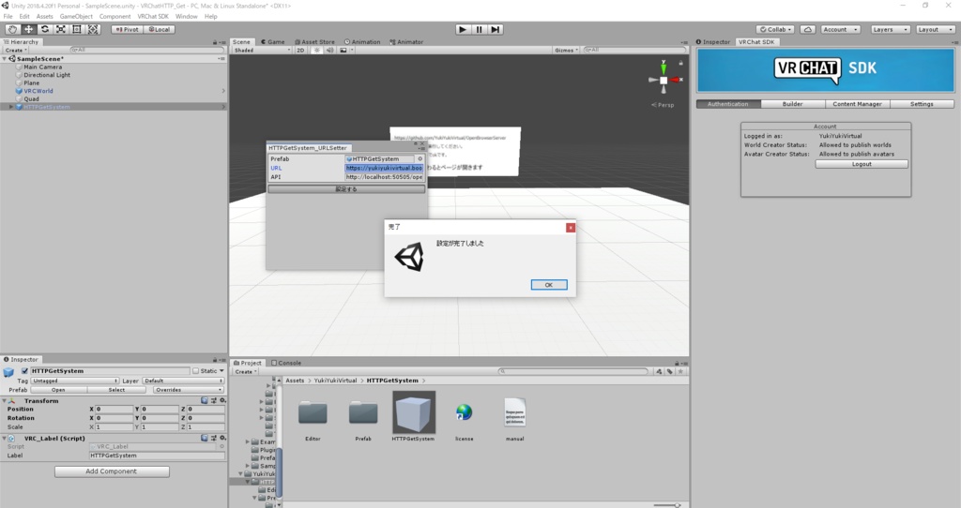Open the Gizmos dropdown
Image resolution: width=961 pixels, height=508 pixels.
(x=566, y=51)
